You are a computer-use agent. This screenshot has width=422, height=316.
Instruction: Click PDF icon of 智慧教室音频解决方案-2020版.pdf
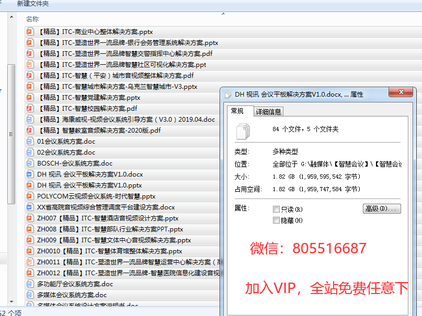[30, 131]
